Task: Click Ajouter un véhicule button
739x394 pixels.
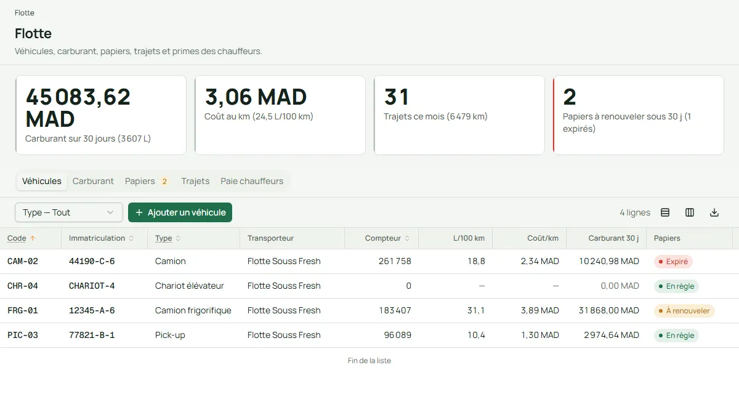Action: tap(180, 212)
